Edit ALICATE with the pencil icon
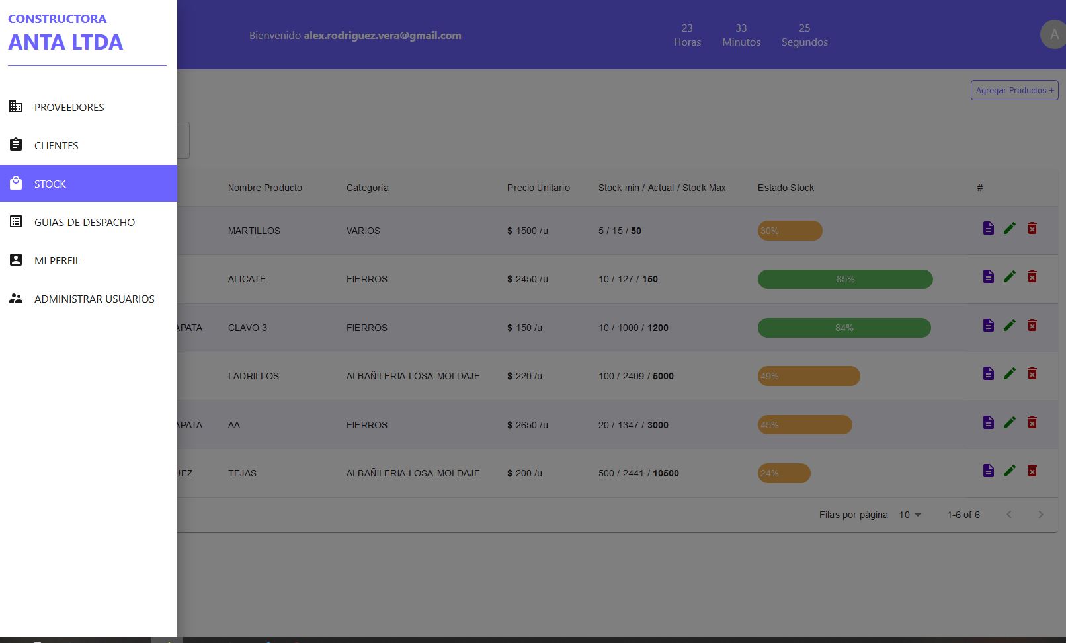This screenshot has width=1066, height=643. click(1010, 276)
